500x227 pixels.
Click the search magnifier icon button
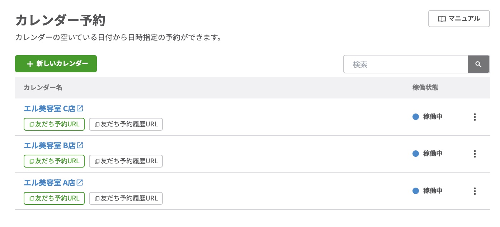[478, 64]
